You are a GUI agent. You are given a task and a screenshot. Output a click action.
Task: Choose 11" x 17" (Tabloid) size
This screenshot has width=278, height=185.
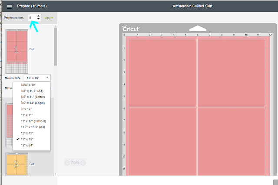click(33, 121)
